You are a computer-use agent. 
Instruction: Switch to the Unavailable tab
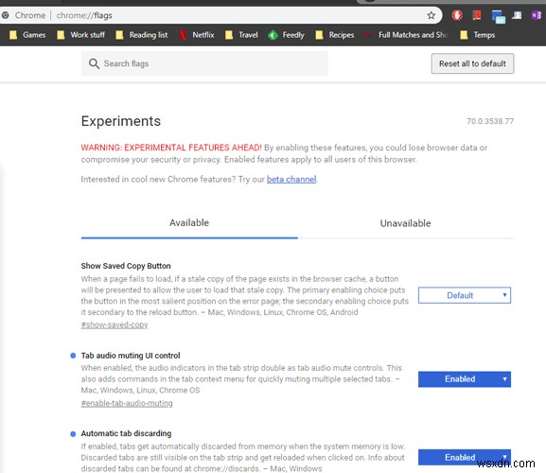[x=405, y=223]
